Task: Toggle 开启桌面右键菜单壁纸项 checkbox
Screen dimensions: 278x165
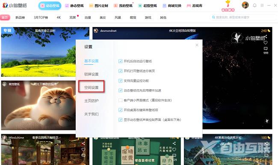Action: pyautogui.click(x=120, y=110)
